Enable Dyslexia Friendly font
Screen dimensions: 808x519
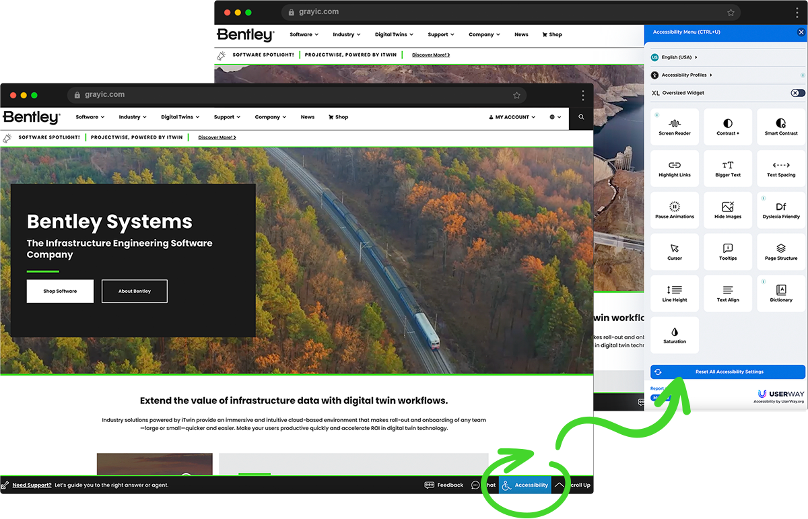click(x=780, y=210)
